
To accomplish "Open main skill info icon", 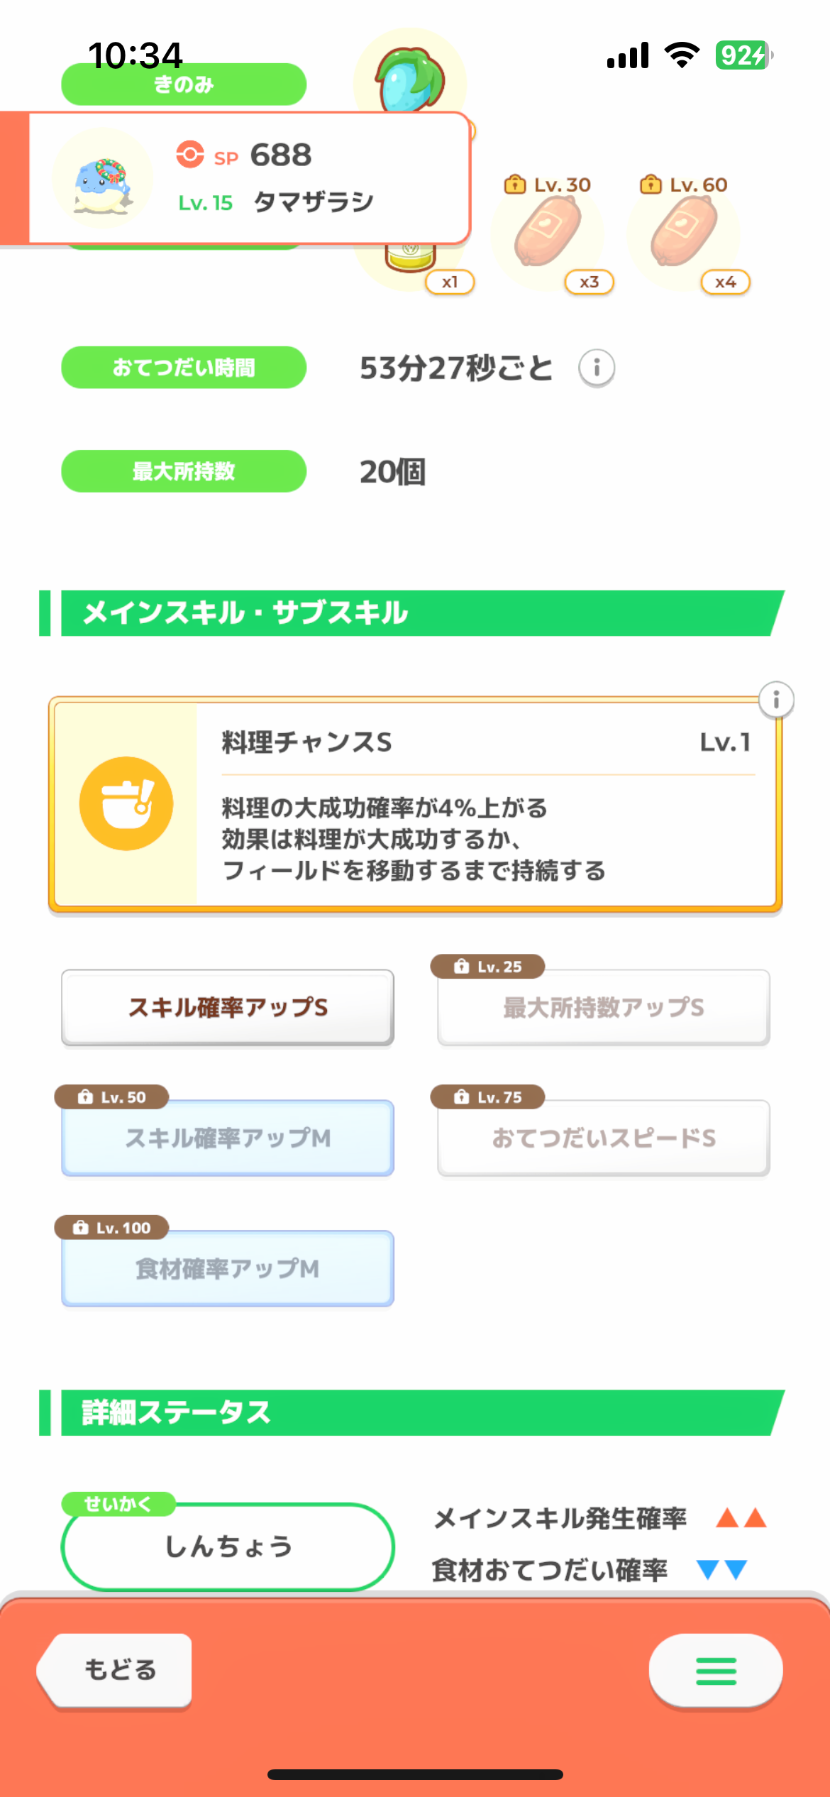I will pyautogui.click(x=776, y=700).
